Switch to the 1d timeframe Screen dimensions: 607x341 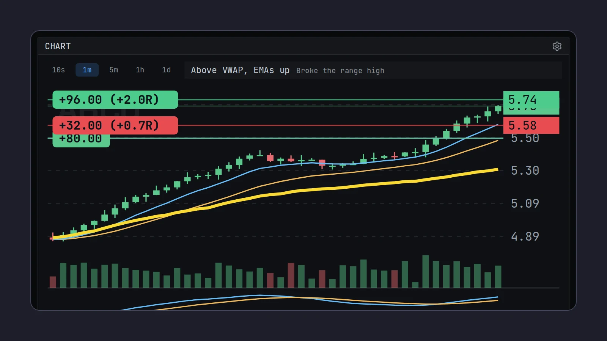167,70
